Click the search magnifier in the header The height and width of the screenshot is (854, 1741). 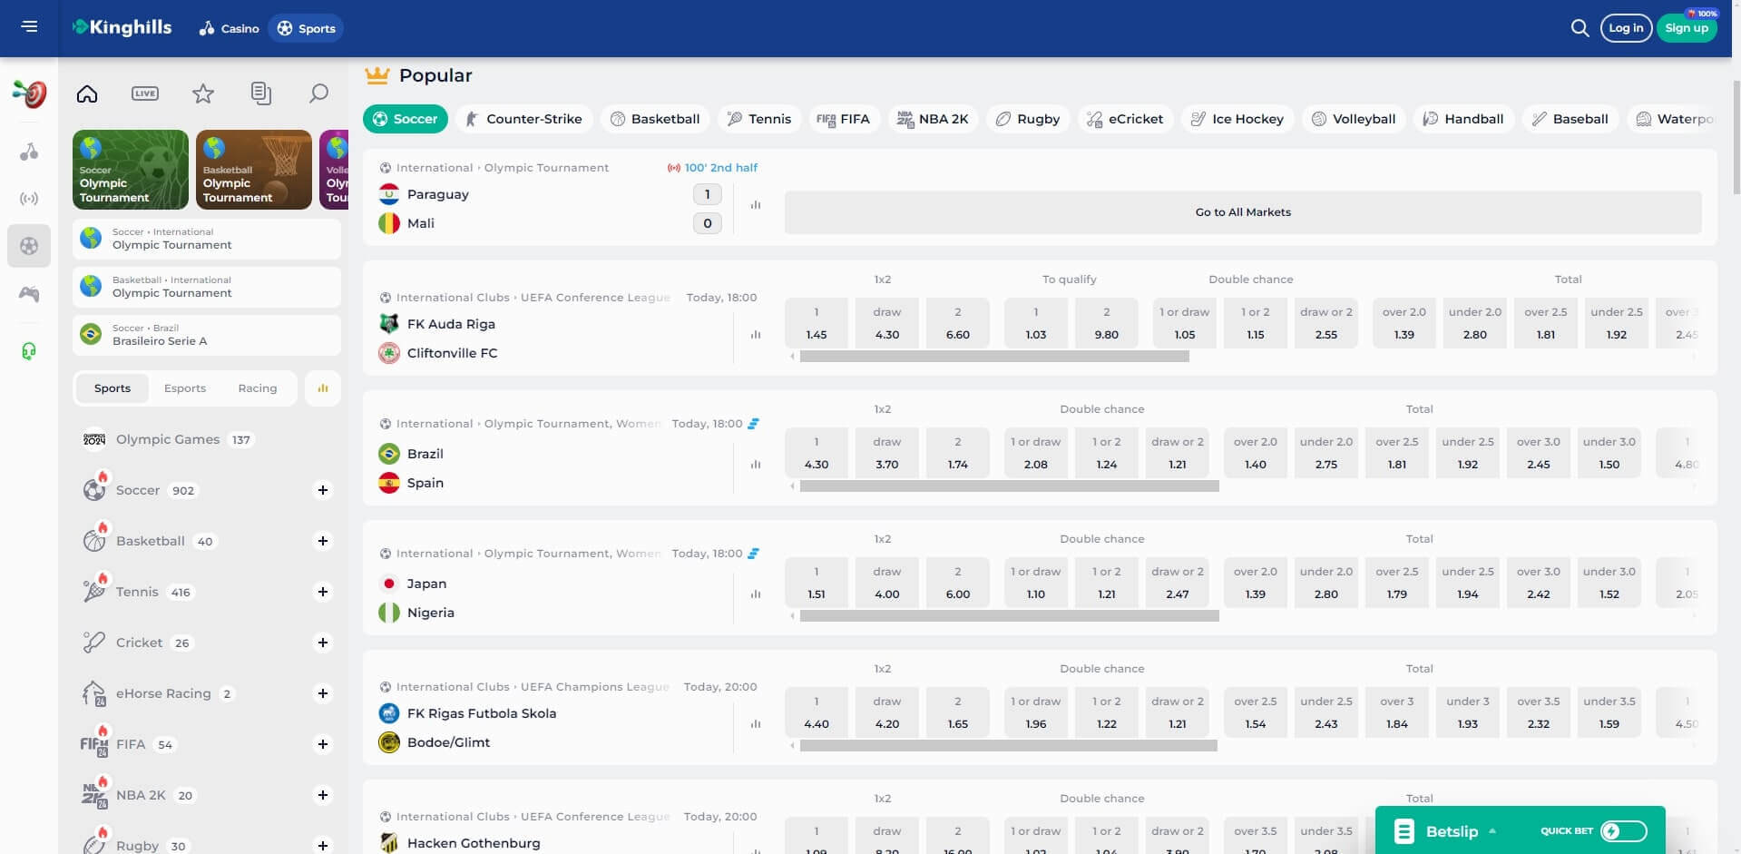1580,28
